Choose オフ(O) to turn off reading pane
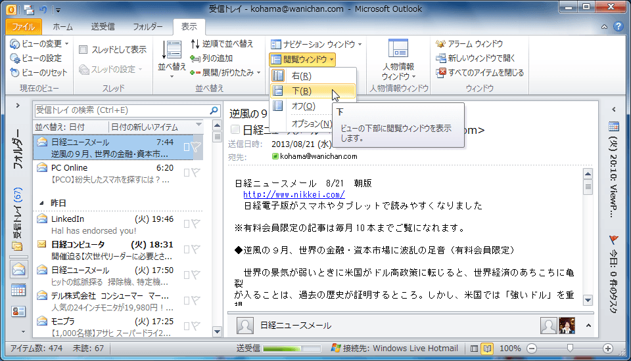 [313, 106]
